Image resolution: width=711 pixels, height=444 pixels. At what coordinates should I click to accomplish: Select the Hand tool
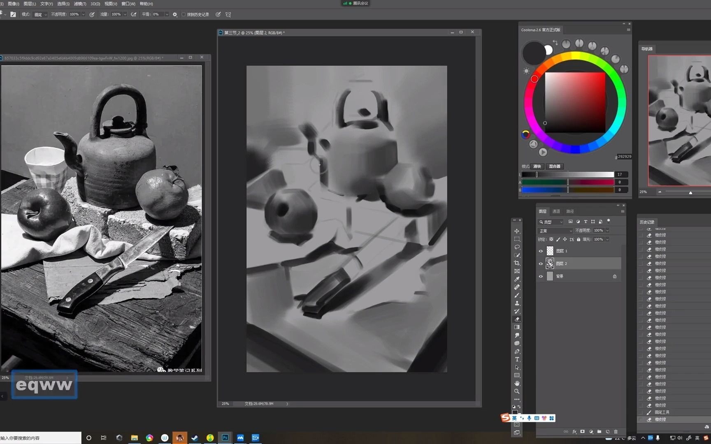click(x=517, y=384)
